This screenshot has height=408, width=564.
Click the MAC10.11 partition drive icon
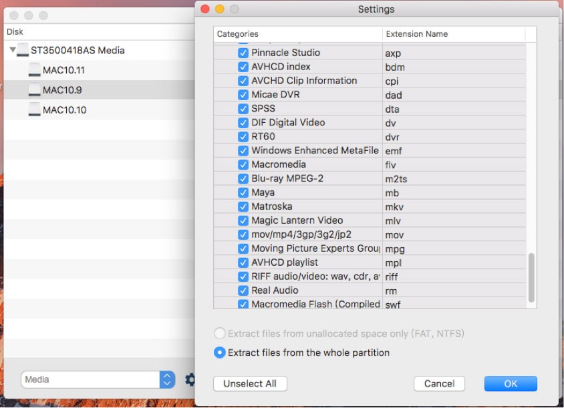(35, 69)
